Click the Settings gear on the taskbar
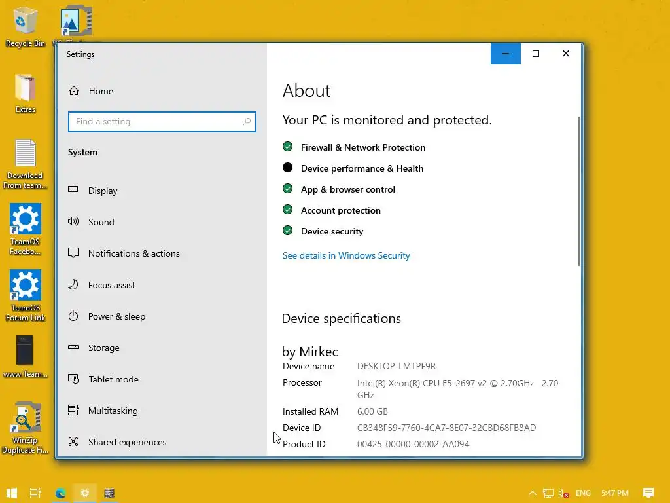 pos(84,493)
